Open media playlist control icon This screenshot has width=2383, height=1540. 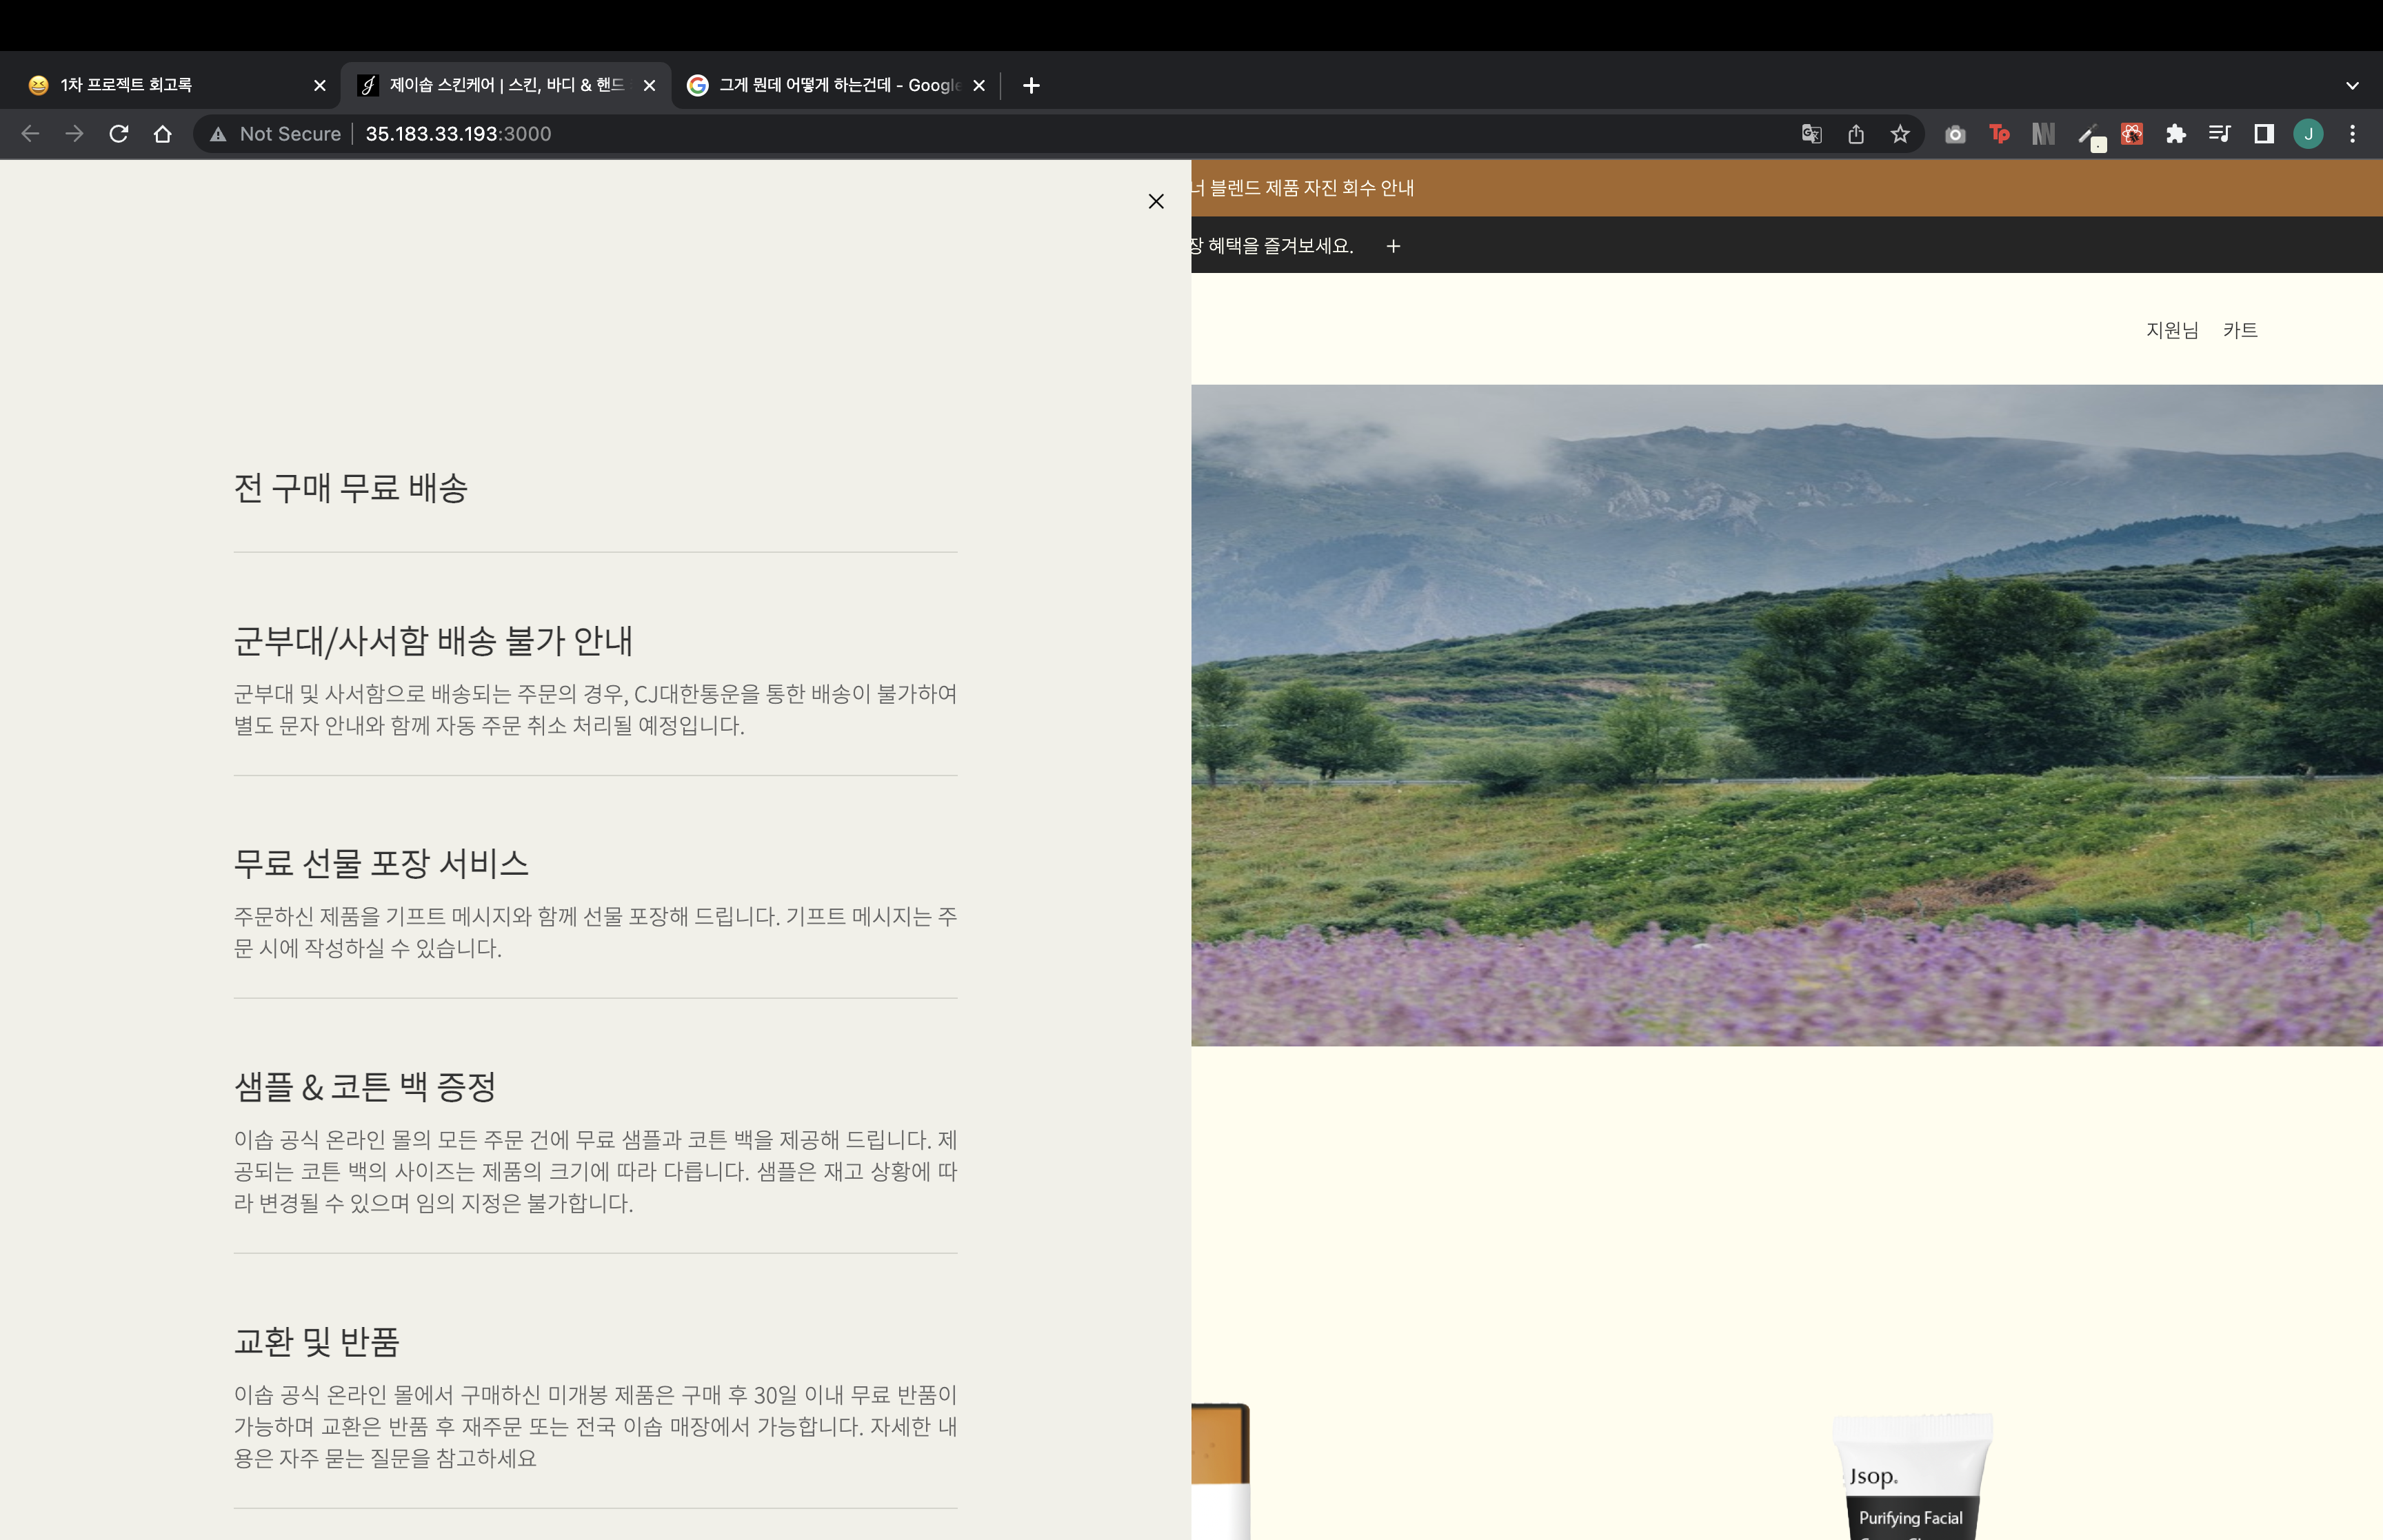pyautogui.click(x=2220, y=134)
